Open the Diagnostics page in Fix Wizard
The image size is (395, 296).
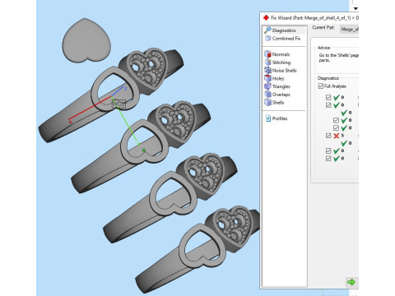point(284,30)
